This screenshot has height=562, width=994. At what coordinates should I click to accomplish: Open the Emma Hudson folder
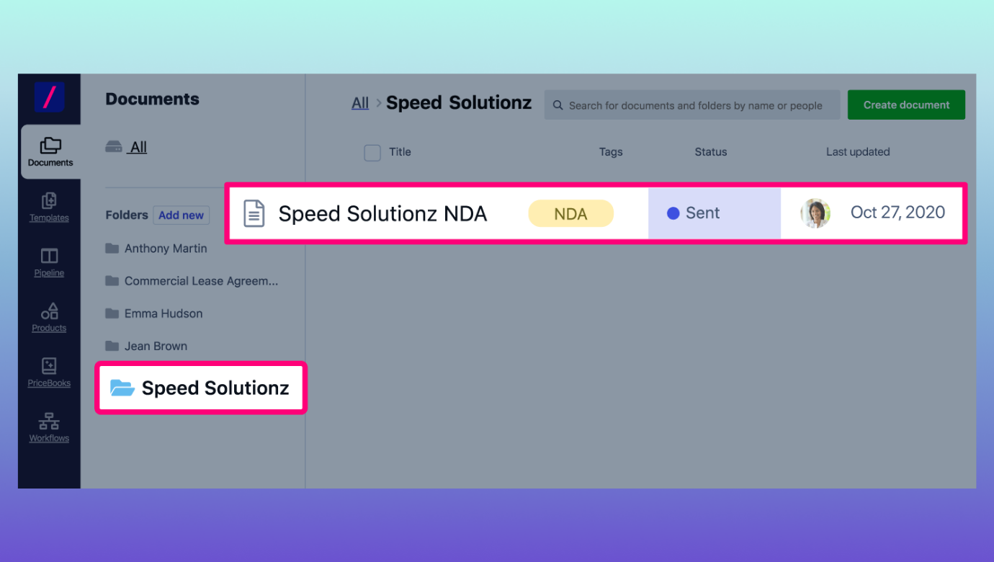point(163,313)
